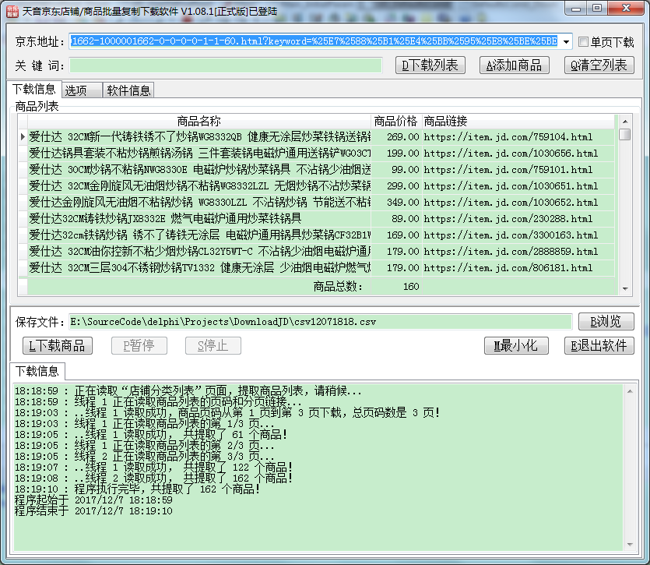650x565 pixels.
Task: Click log scrollbar up arrow
Action: (x=630, y=391)
